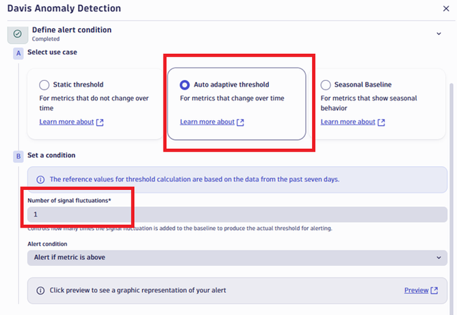
Task: Open the Preview link
Action: coord(416,290)
